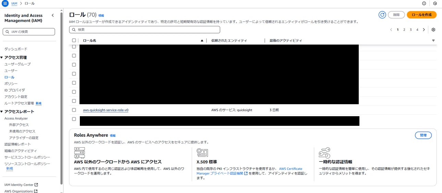Click the info circle icon in top bar
Viewport: 442px width, 193px height.
pyautogui.click(x=424, y=3)
